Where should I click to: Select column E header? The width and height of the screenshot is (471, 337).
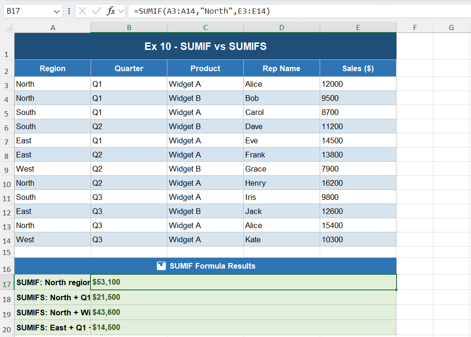click(358, 28)
